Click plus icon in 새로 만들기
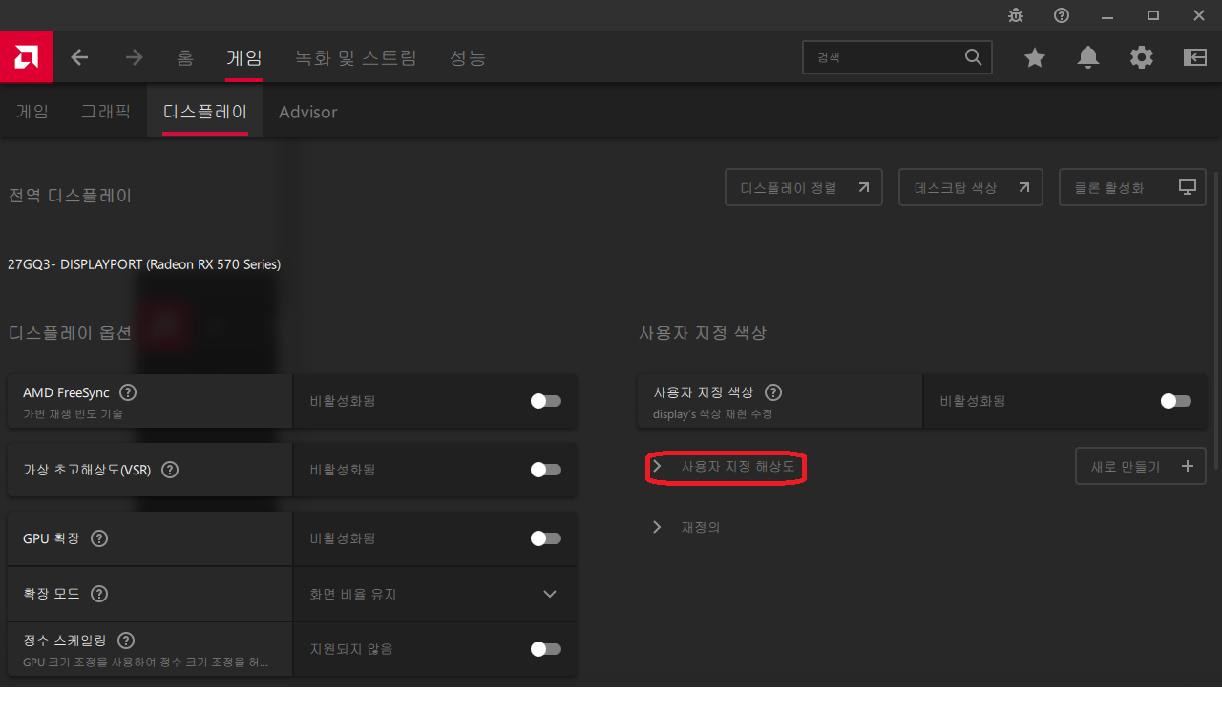 tap(1188, 466)
